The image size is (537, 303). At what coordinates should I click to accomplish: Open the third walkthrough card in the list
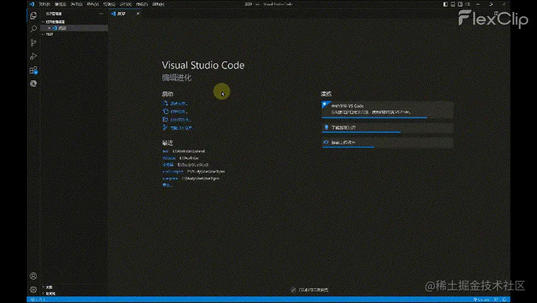pos(388,143)
